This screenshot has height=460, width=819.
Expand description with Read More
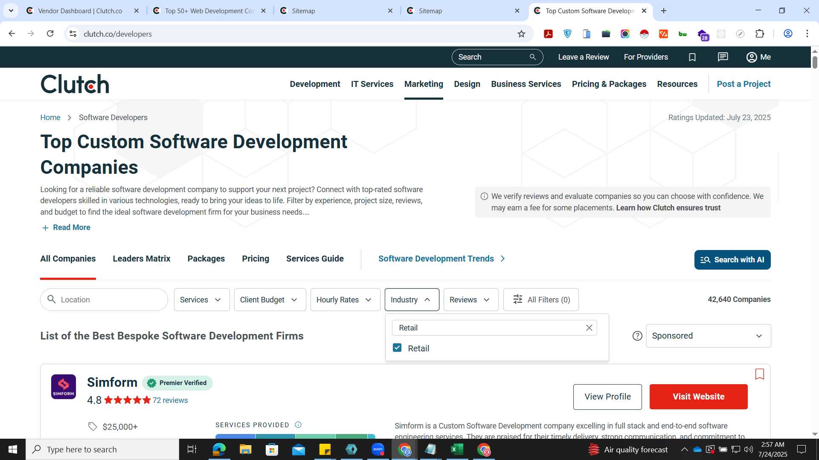pos(66,227)
